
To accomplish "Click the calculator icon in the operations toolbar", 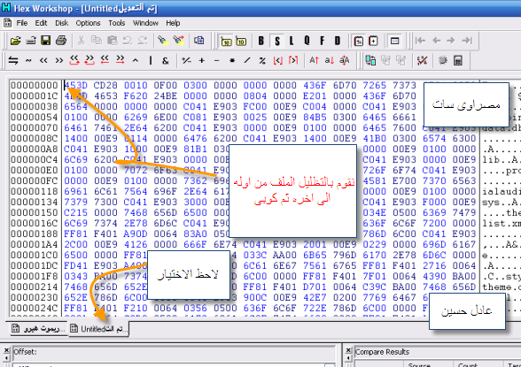I will (458, 61).
